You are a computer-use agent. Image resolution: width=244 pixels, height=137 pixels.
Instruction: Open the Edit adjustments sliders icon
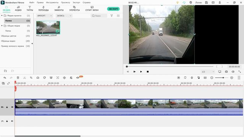71,78
